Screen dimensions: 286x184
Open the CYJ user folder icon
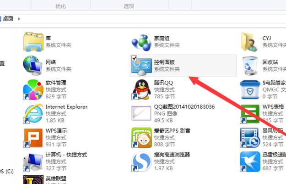tap(250, 42)
